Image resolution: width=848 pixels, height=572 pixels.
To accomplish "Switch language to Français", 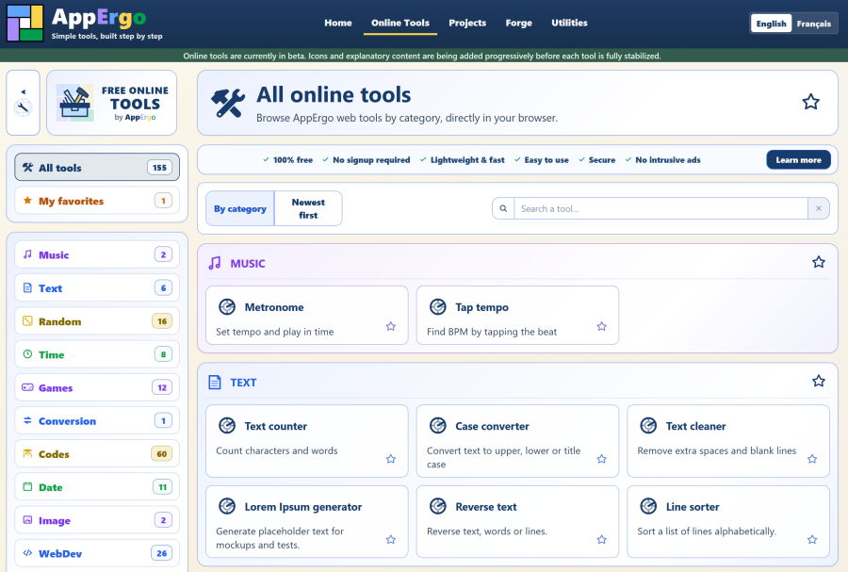I will [813, 24].
